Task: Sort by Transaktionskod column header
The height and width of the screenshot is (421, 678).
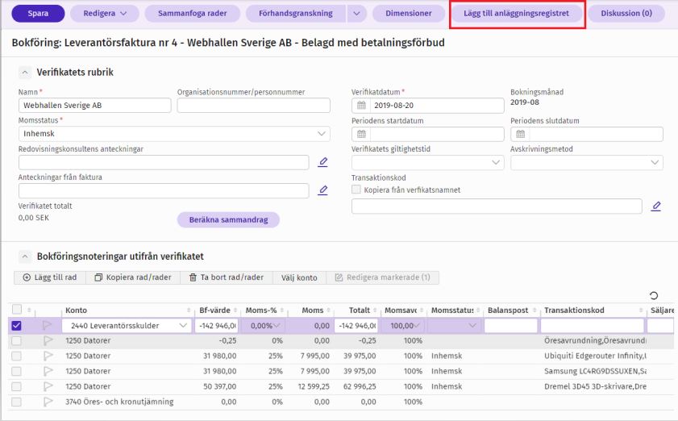Action: pyautogui.click(x=574, y=311)
